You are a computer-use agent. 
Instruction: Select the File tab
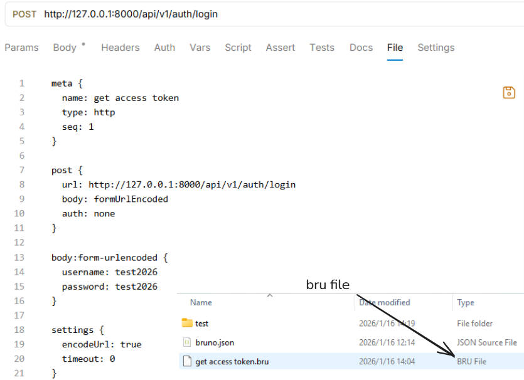coord(395,48)
